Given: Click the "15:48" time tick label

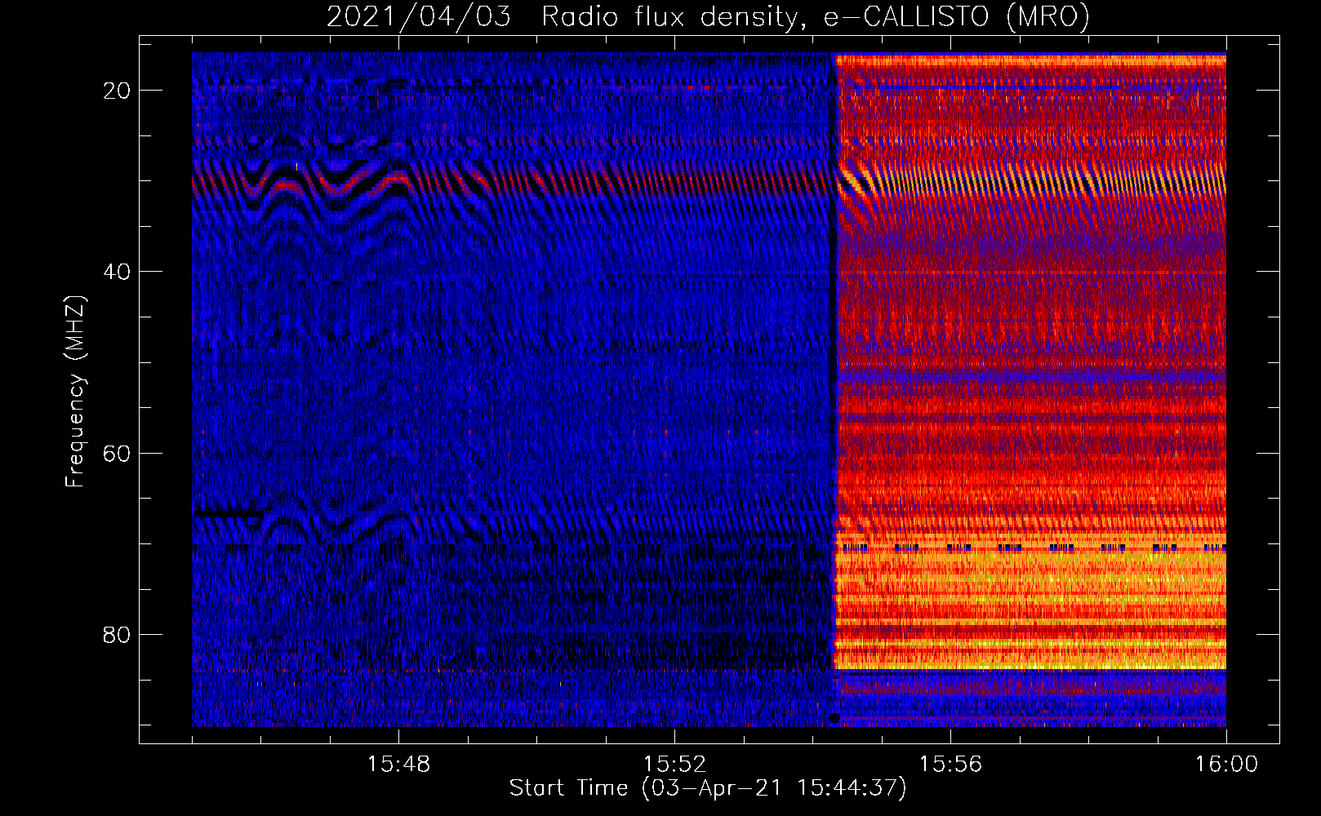Looking at the screenshot, I should tap(398, 765).
